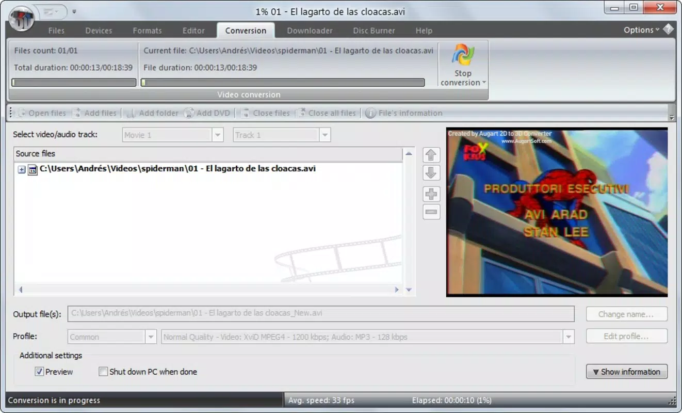Viewport: 682px width, 413px height.
Task: Click the plus add-source button
Action: [x=431, y=194]
